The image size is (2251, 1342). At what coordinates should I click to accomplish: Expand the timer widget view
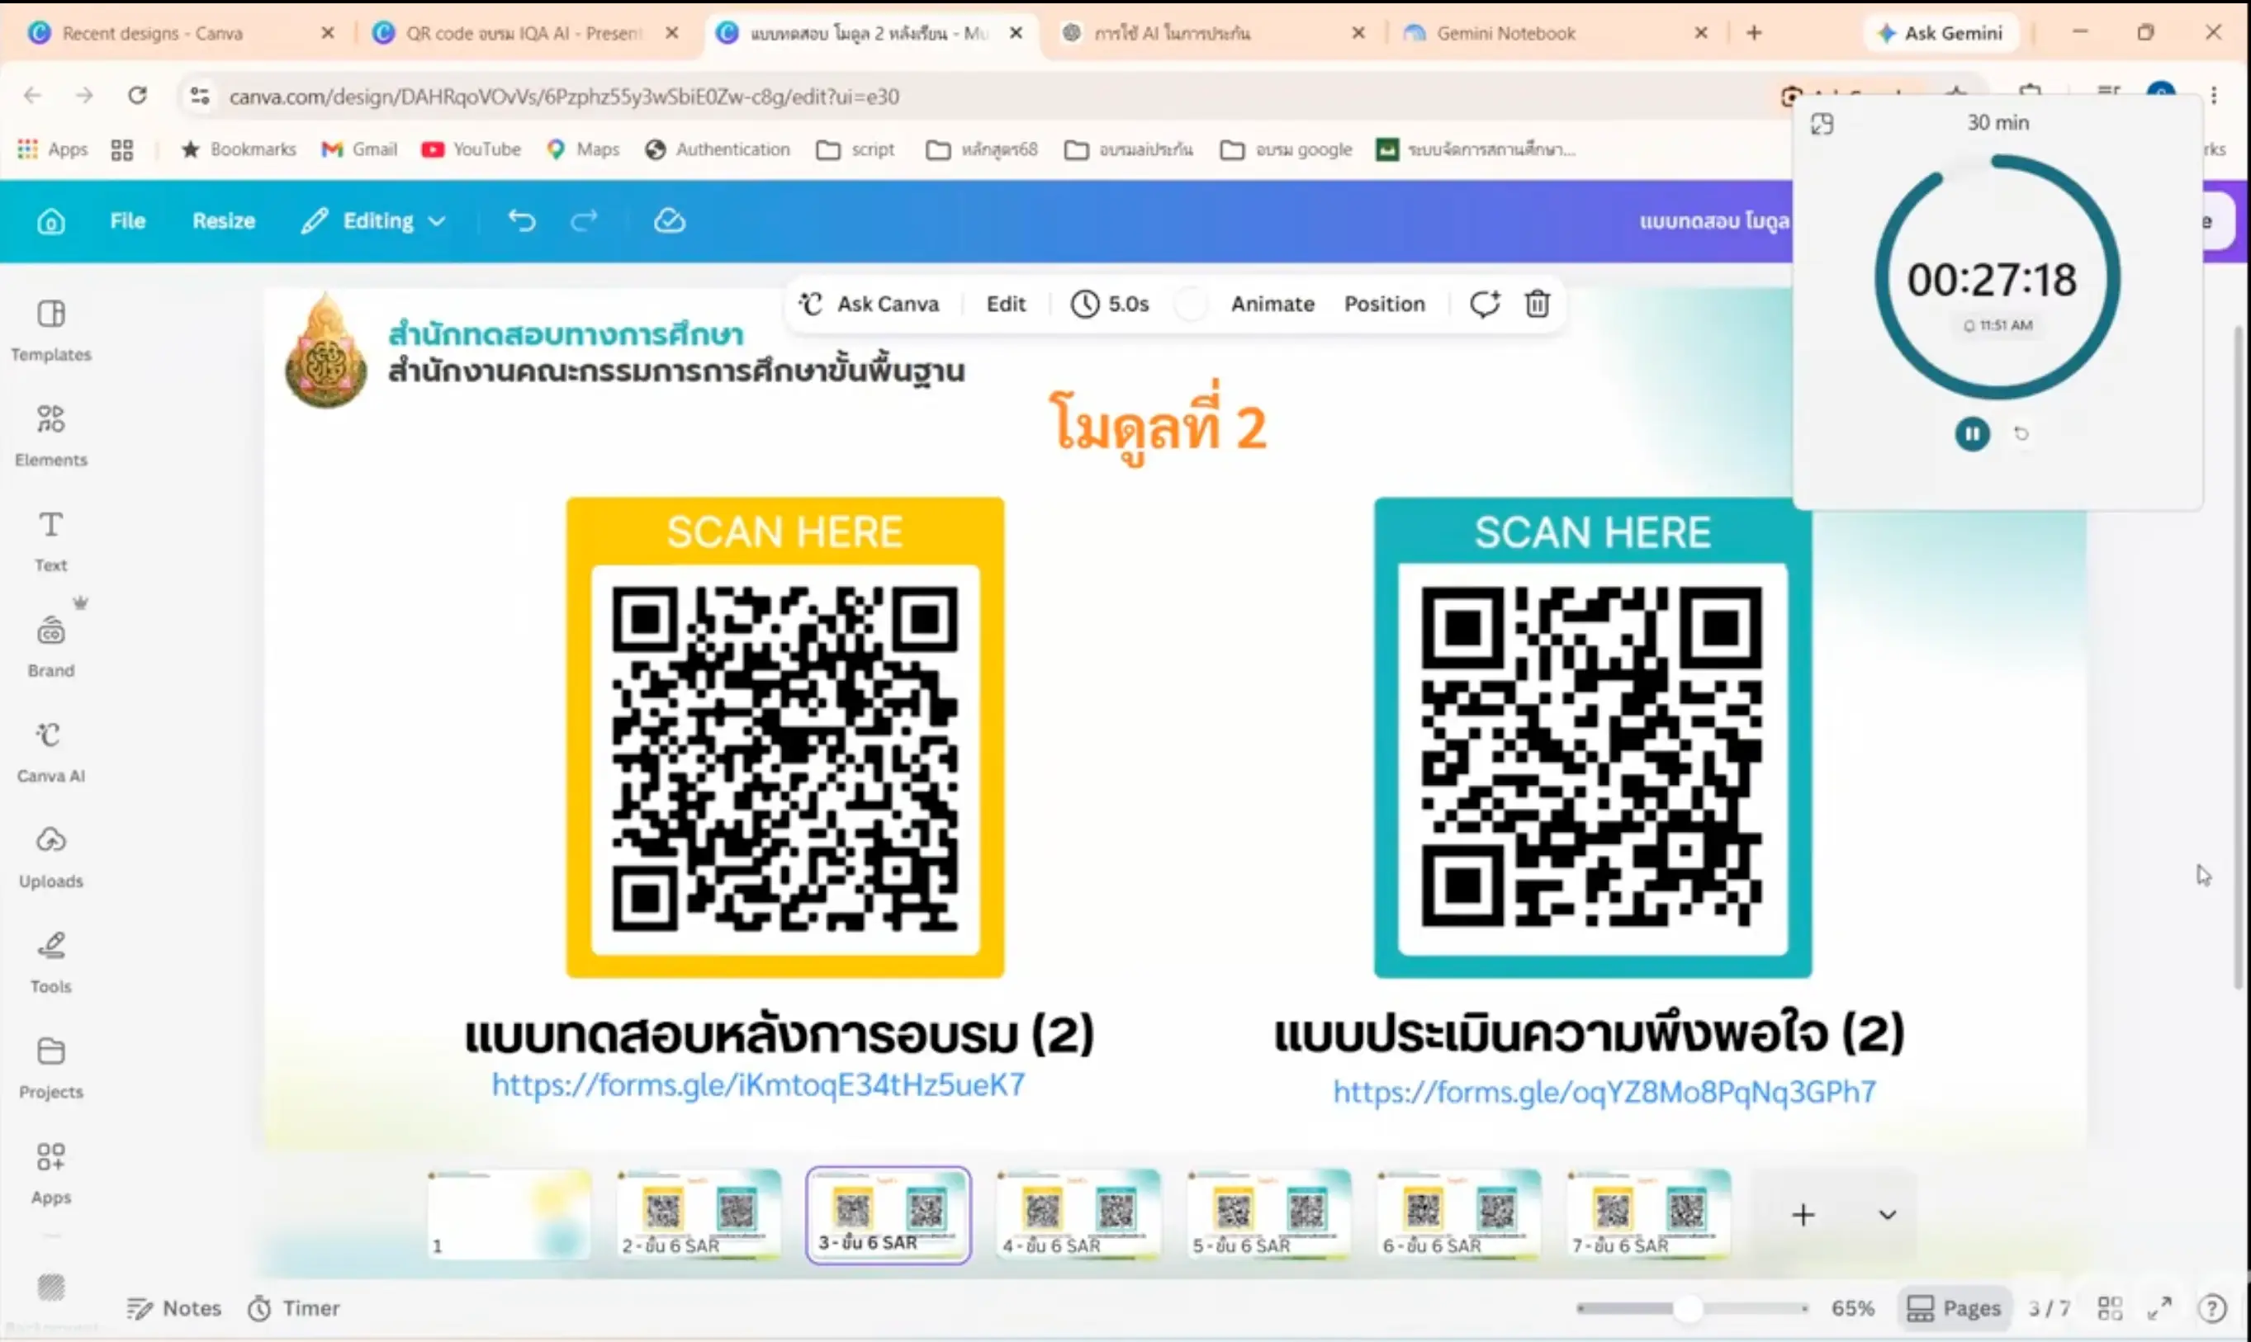1822,124
